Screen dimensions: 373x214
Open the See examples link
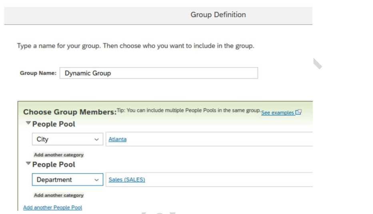[x=277, y=113]
